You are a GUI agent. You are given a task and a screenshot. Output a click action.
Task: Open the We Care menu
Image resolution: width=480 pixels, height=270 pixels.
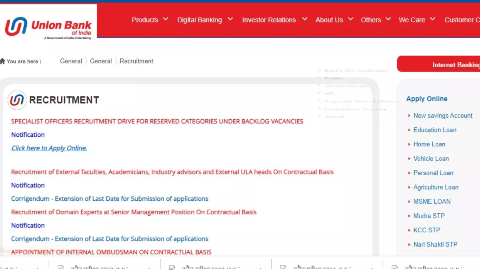click(x=412, y=20)
